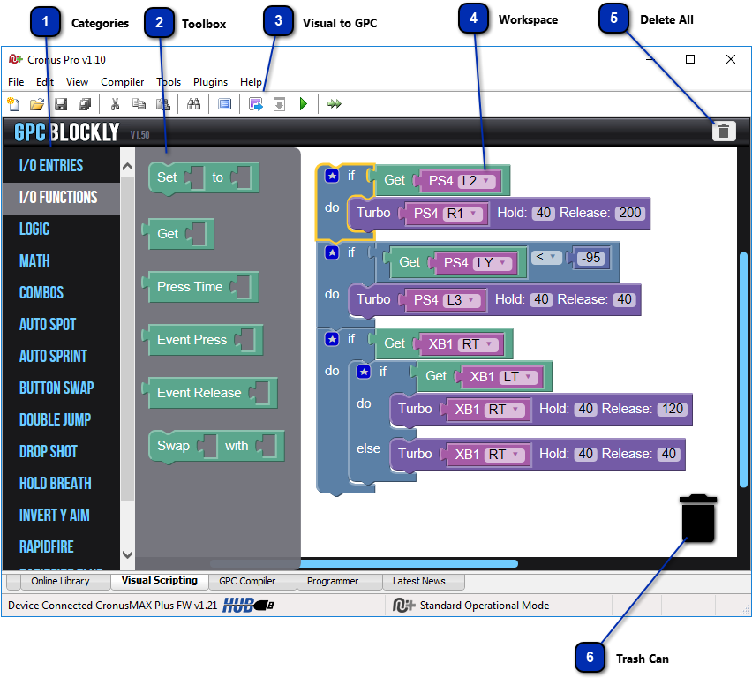Open the View menu

[x=77, y=82]
